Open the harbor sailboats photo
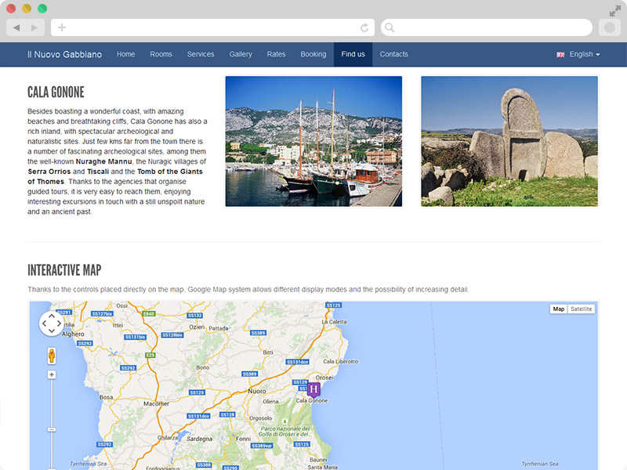Viewport: 627px width, 470px height. point(313,142)
